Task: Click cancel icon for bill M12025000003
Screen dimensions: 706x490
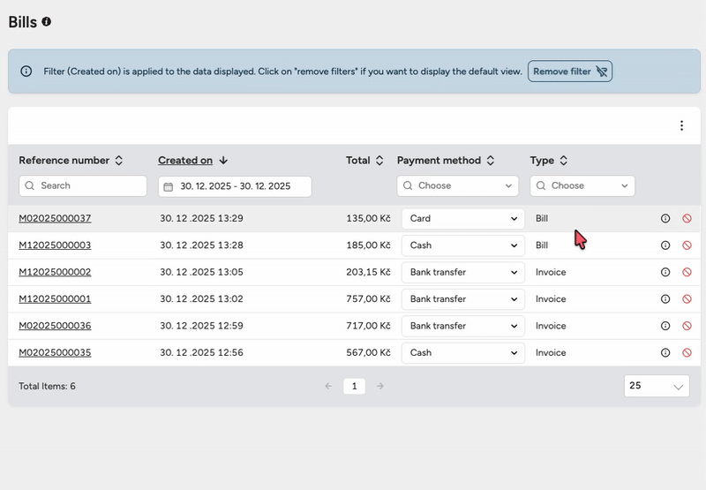Action: [687, 245]
